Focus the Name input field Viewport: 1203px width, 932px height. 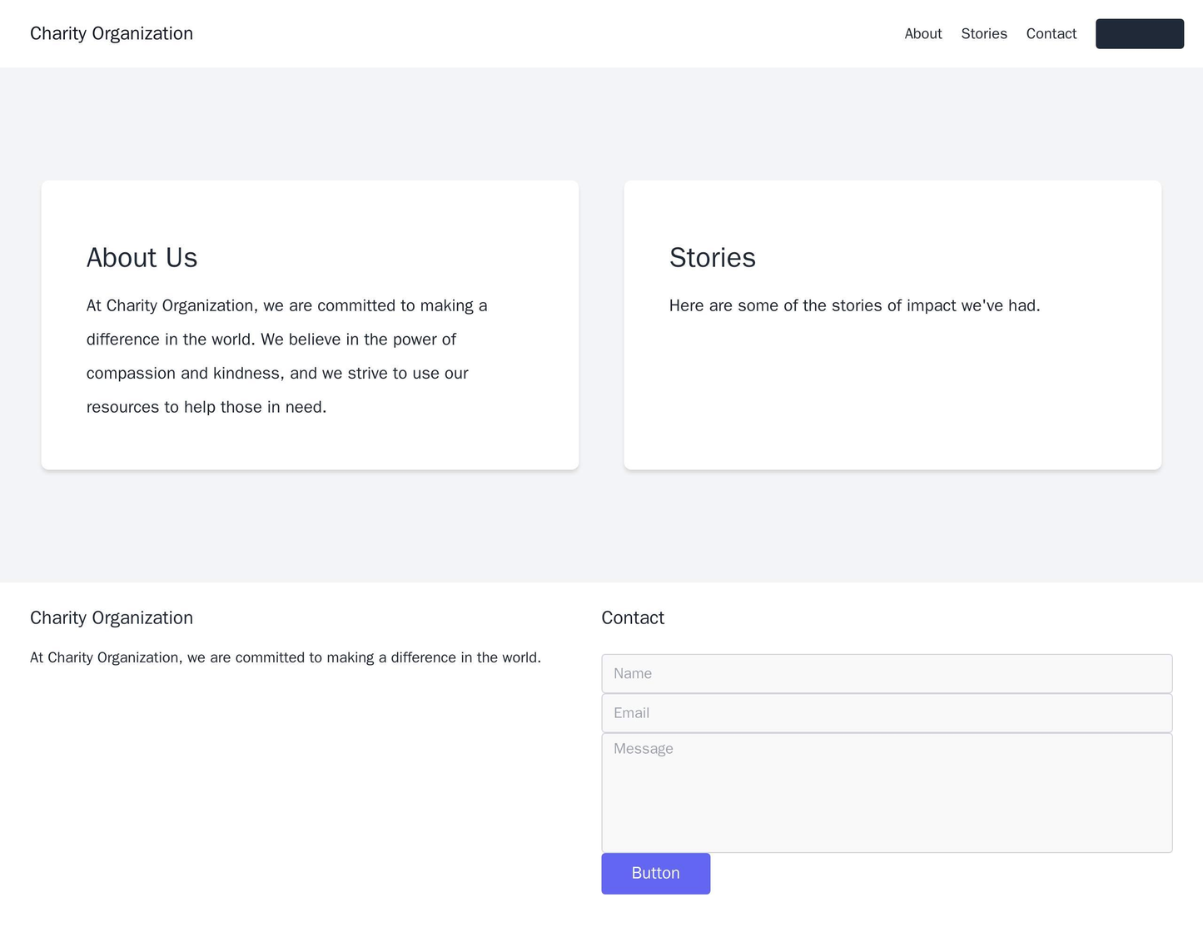[x=887, y=673]
